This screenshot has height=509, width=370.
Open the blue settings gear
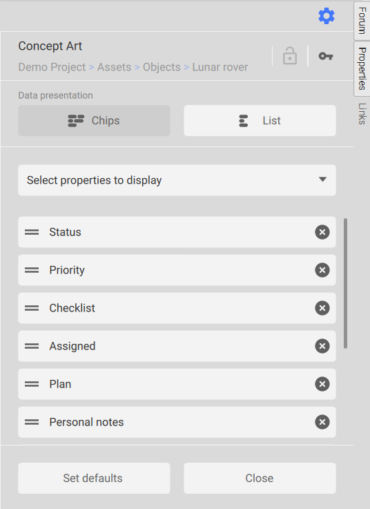[x=327, y=16]
